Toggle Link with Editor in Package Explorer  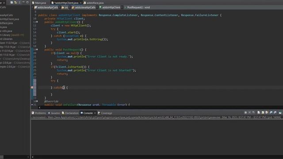15,2
